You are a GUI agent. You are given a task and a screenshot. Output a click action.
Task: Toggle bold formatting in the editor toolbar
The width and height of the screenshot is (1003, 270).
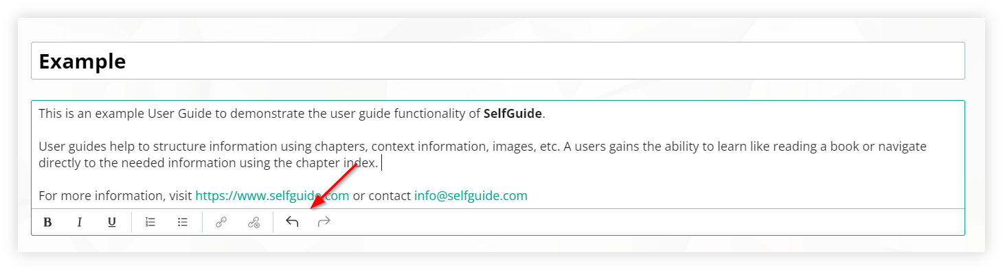(x=47, y=222)
